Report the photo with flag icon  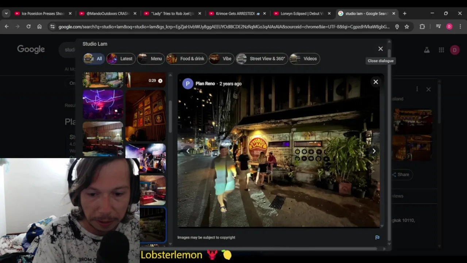[x=377, y=237]
